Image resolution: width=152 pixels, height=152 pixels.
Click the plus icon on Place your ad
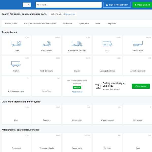coord(136,5)
